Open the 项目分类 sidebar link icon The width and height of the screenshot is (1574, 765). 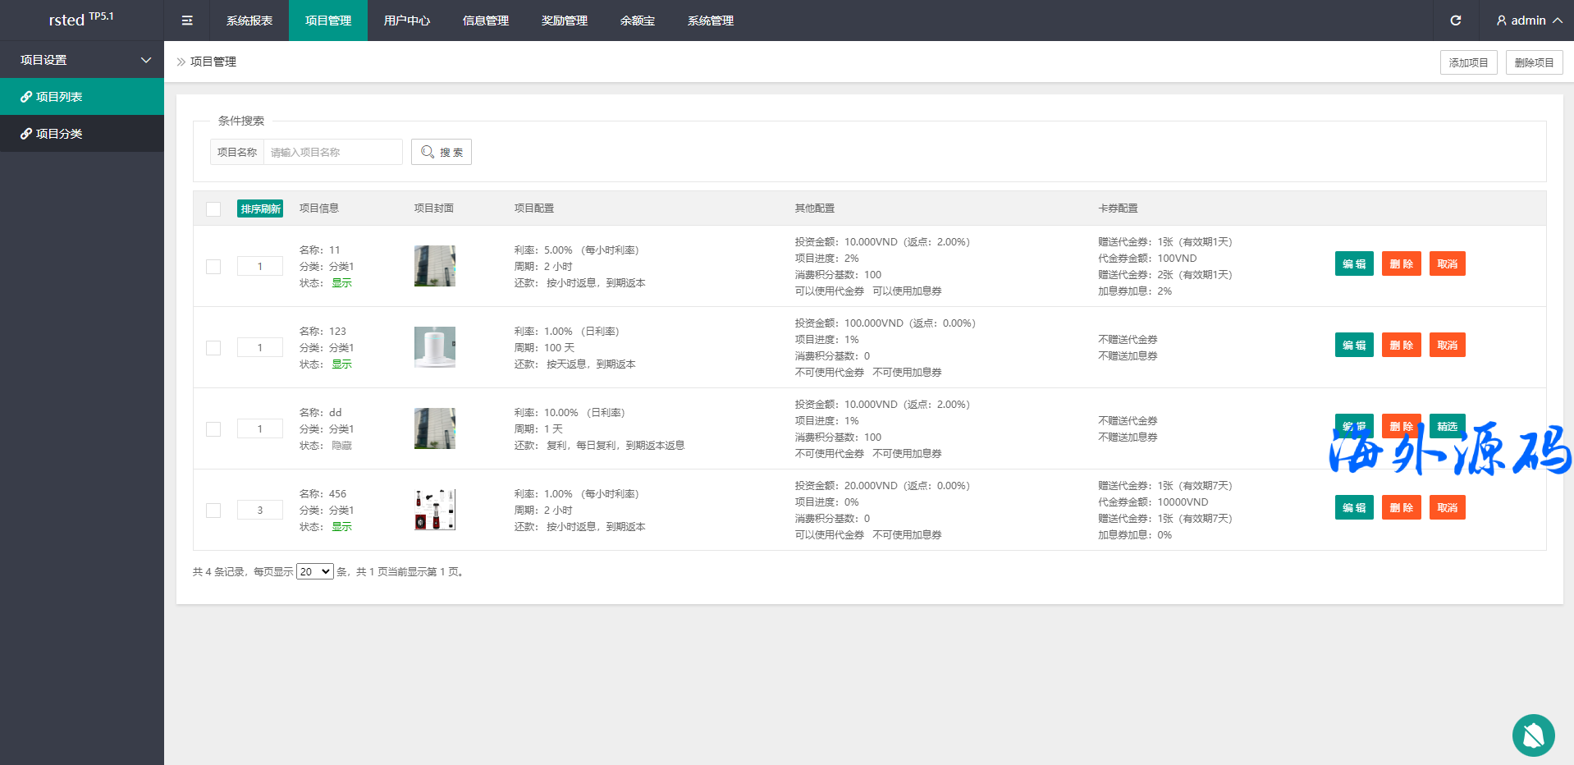pos(26,134)
